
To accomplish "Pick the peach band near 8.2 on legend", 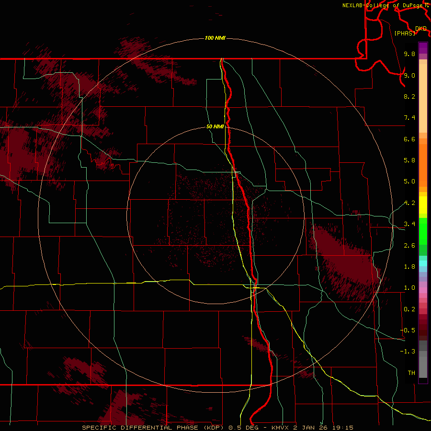I will (423, 98).
